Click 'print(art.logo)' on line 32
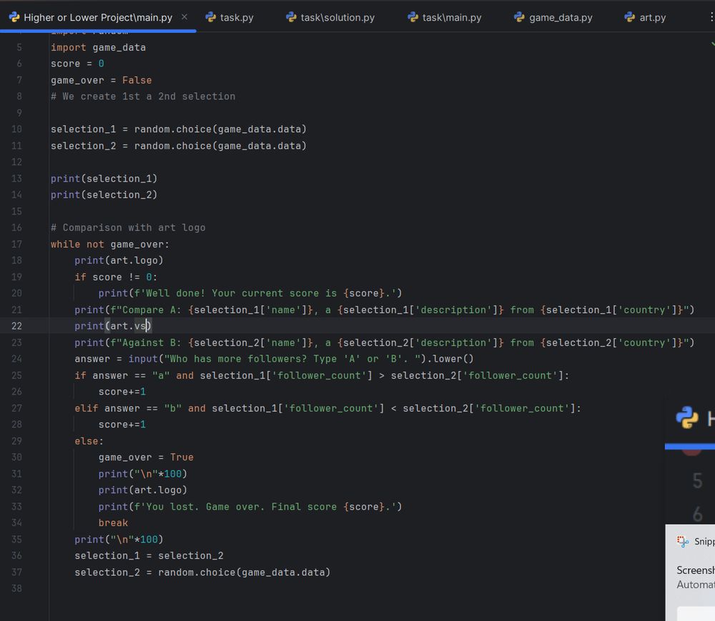715x621 pixels. click(143, 490)
